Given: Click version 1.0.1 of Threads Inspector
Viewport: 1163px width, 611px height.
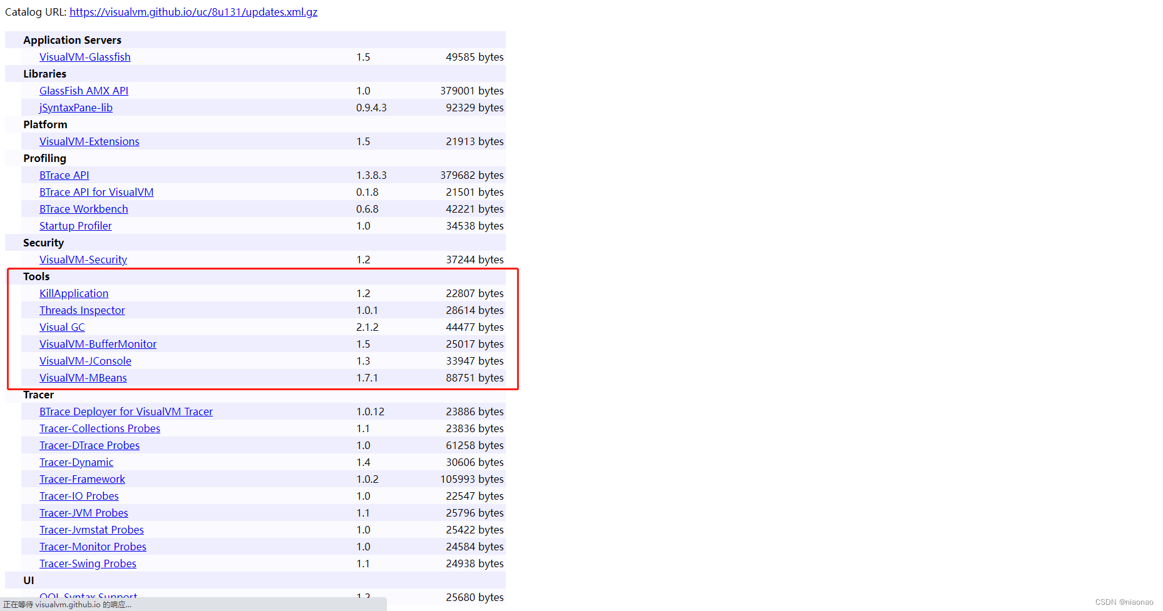Looking at the screenshot, I should [x=367, y=310].
